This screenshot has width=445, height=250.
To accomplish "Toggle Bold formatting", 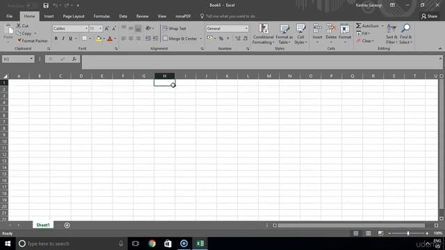I will pyautogui.click(x=56, y=39).
